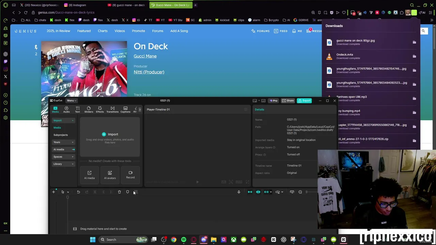Open the Transitions tab in CapCut
Viewport: 436px width, 245px height.
[x=112, y=110]
